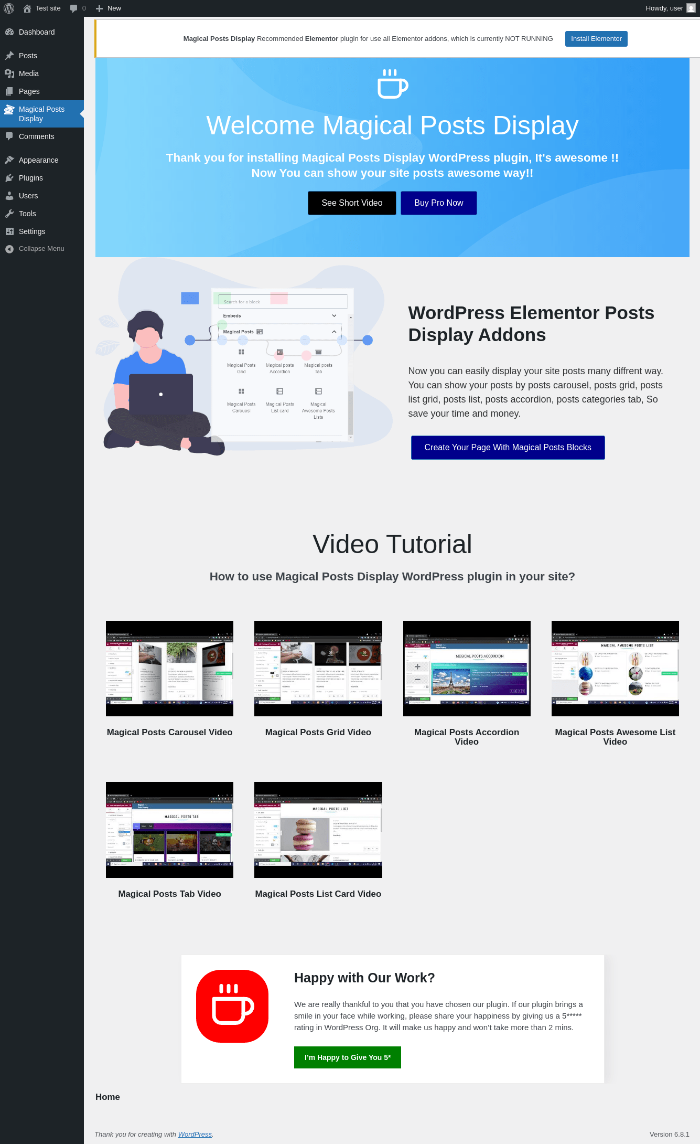700x1144 pixels.
Task: Click Magical Posts Grid Video title
Action: point(318,732)
